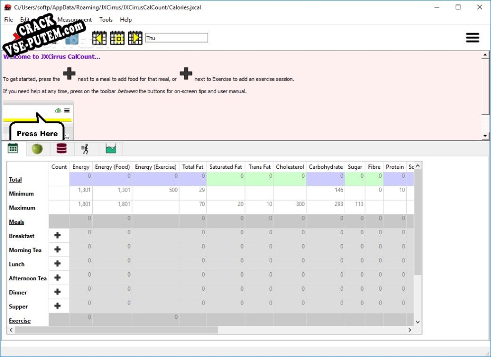Select the Fibre column header
This screenshot has width=491, height=357.
coord(374,167)
